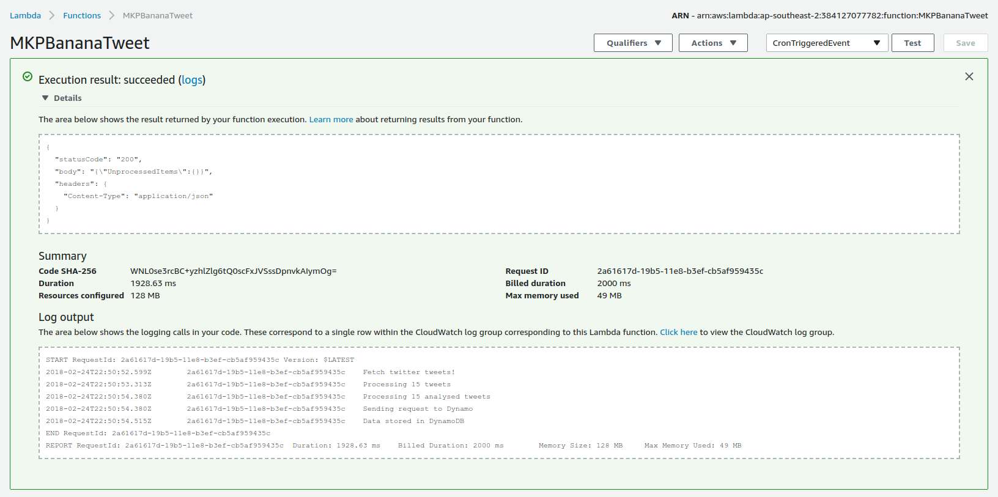The height and width of the screenshot is (497, 998).
Task: Open the Actions dropdown menu
Action: pos(713,43)
